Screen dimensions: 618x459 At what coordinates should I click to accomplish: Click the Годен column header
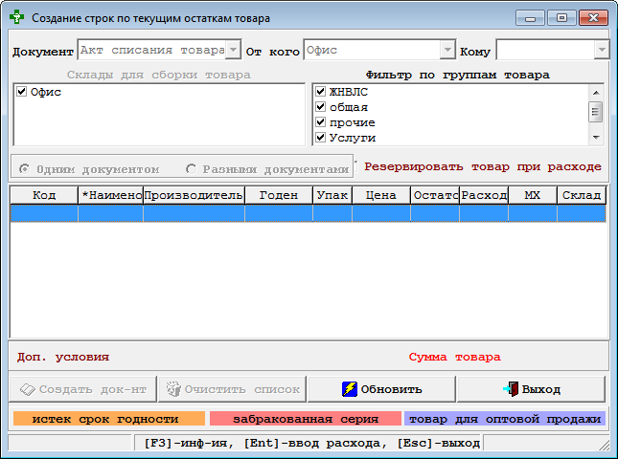coord(278,195)
